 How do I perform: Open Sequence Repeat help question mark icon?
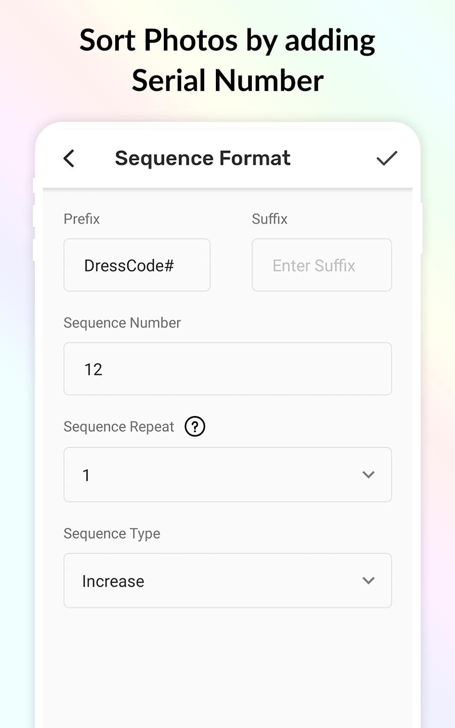click(195, 427)
